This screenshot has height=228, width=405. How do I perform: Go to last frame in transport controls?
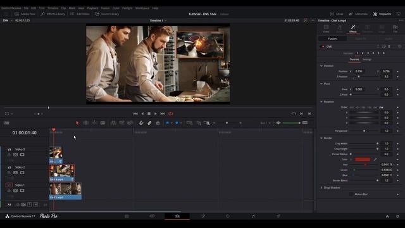click(x=163, y=114)
